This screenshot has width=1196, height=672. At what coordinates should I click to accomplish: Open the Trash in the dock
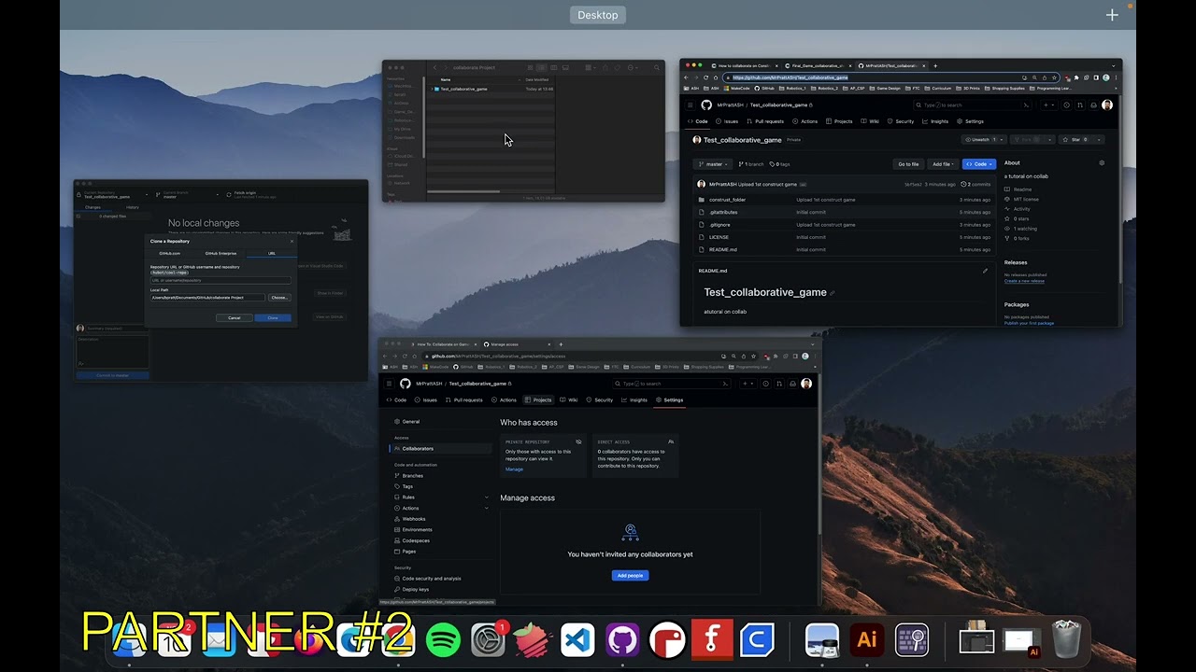pos(1066,640)
